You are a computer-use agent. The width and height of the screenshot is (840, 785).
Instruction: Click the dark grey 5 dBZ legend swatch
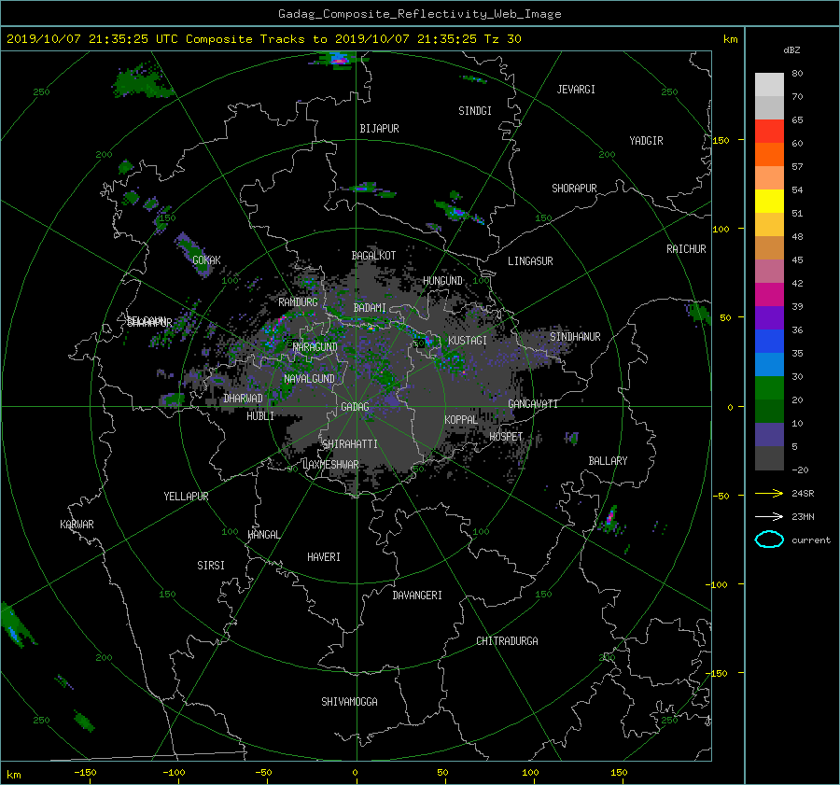(769, 458)
